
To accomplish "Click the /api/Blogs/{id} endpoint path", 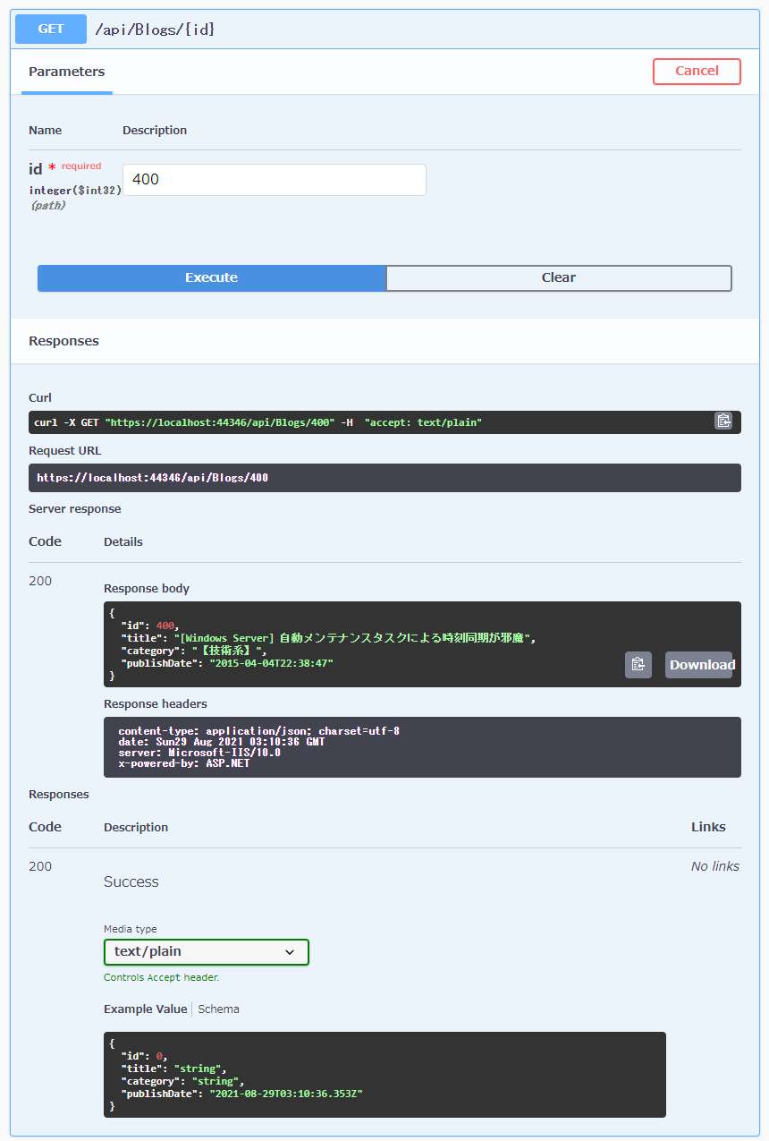I will [x=156, y=29].
